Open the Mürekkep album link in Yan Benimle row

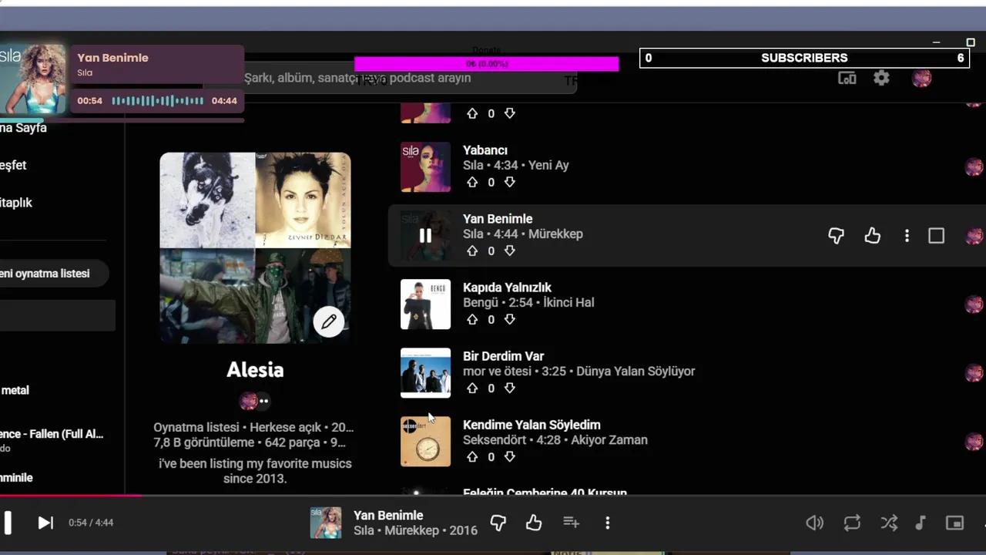point(555,234)
